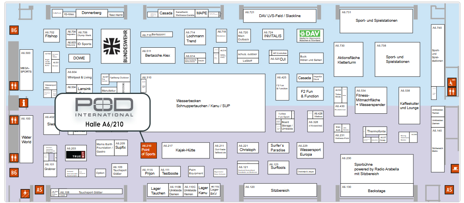Click the WC sign icon
The width and height of the screenshot is (464, 203).
452,82
